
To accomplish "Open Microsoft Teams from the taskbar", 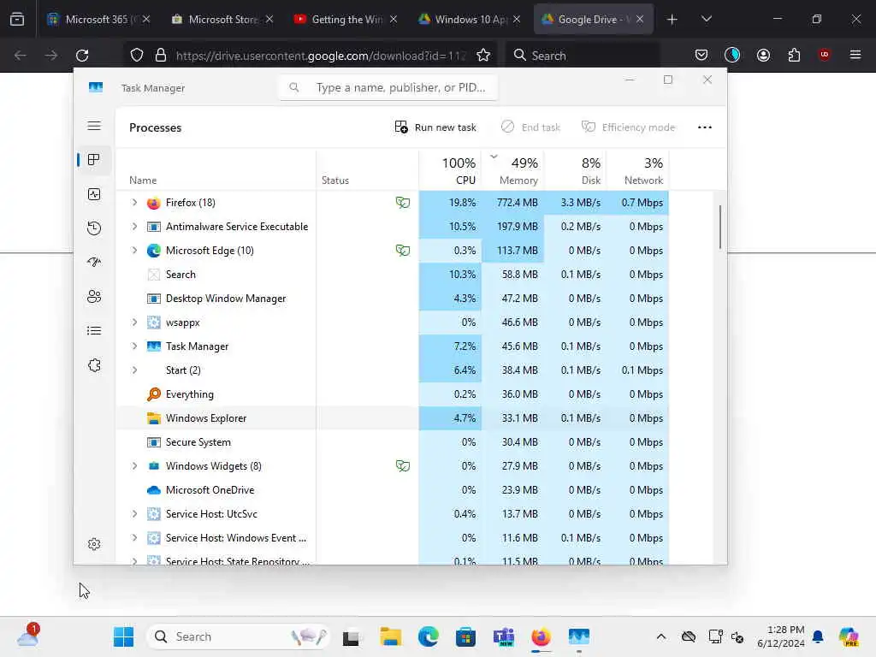I will pyautogui.click(x=503, y=636).
